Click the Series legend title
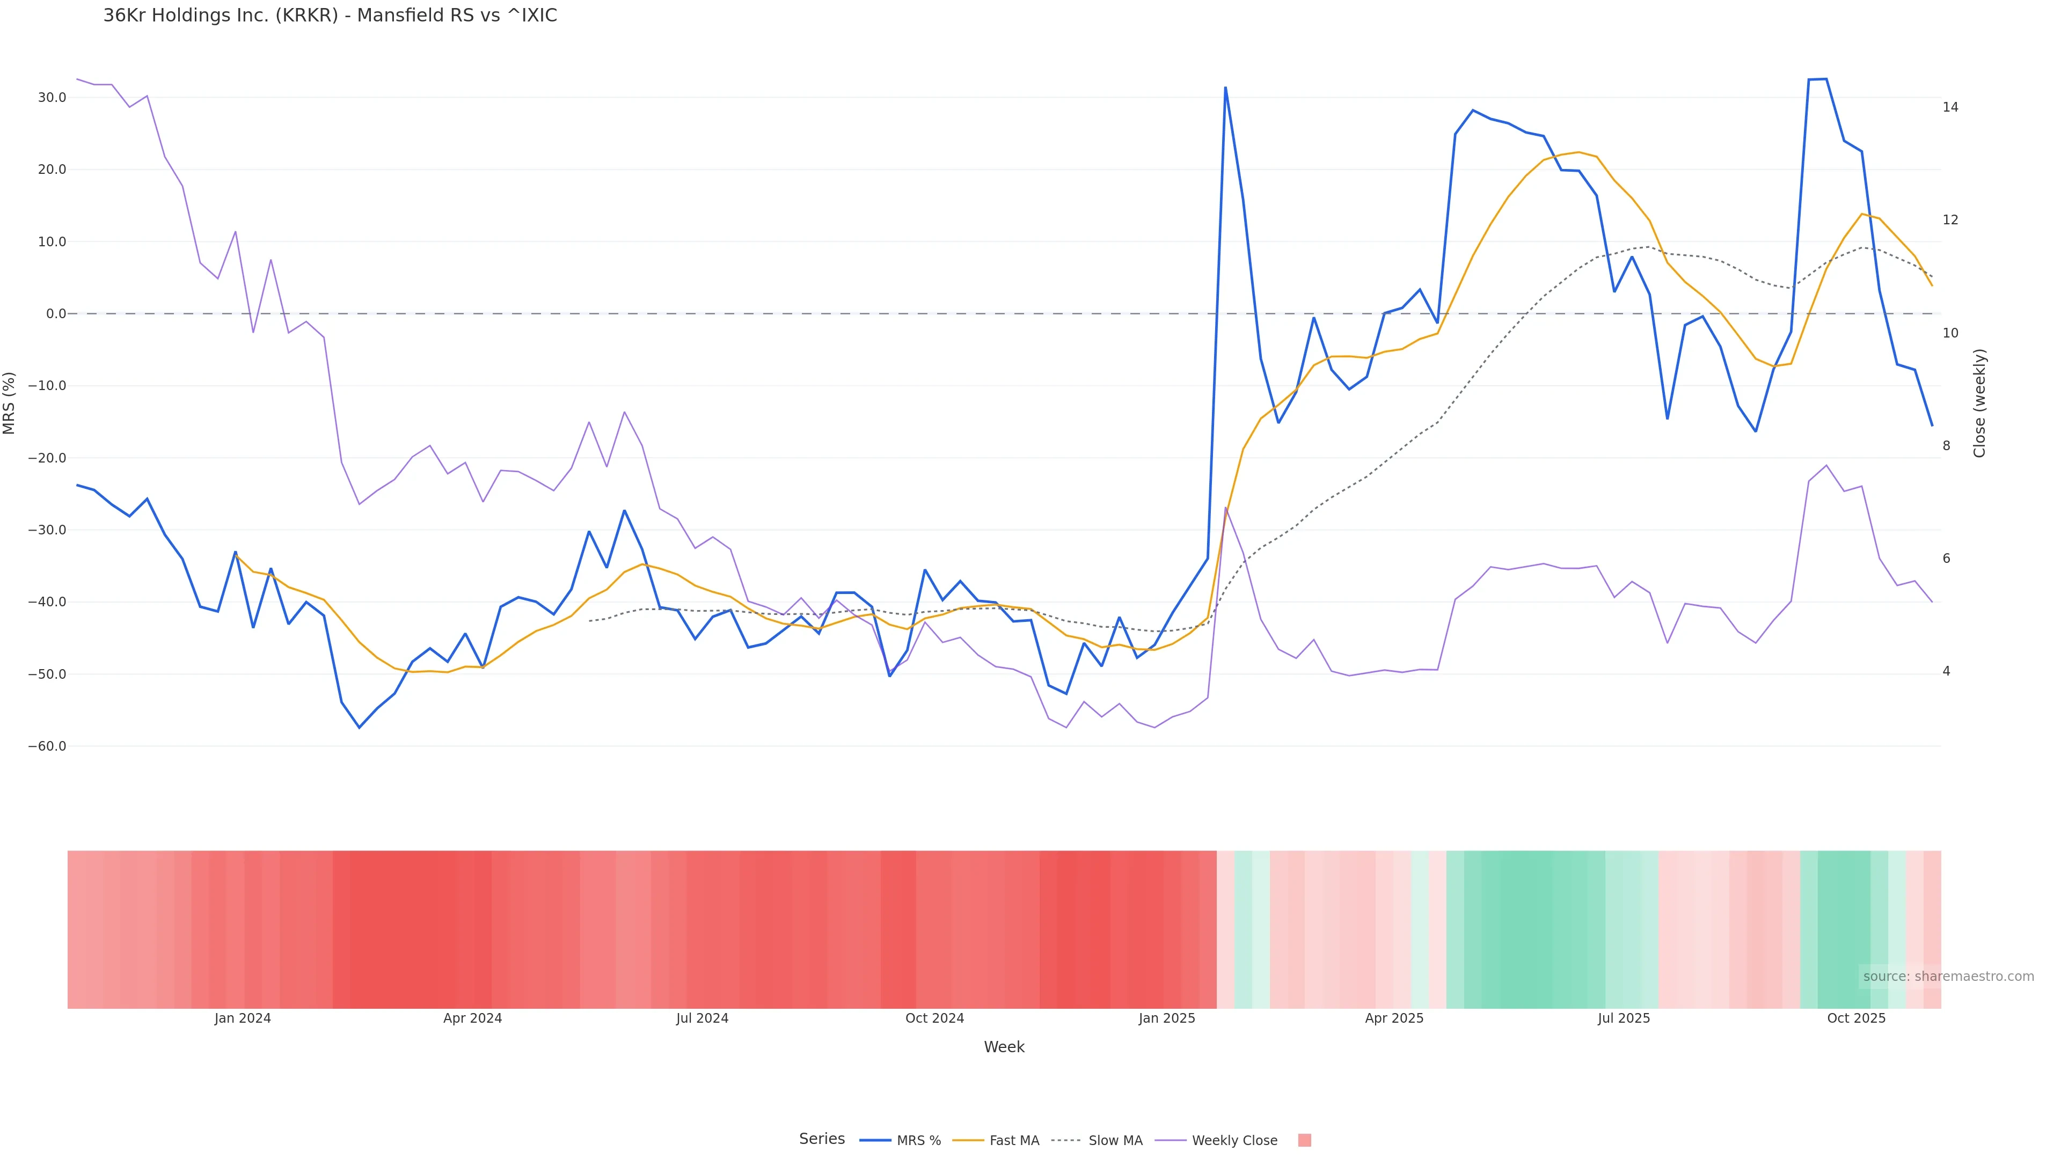This screenshot has width=2061, height=1159. [822, 1139]
